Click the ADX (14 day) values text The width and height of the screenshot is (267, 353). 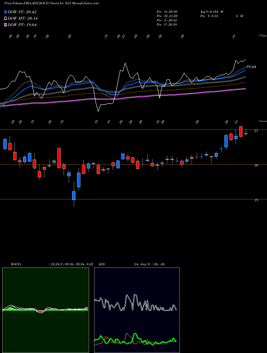(149, 264)
